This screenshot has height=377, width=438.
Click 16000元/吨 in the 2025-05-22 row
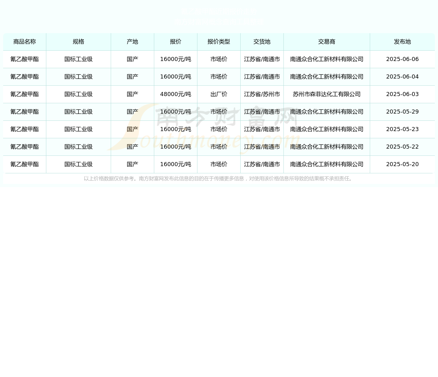[x=176, y=147]
